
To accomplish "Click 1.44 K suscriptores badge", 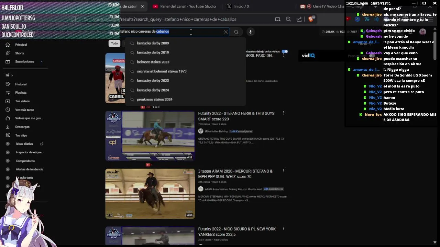I will pyautogui.click(x=241, y=131).
